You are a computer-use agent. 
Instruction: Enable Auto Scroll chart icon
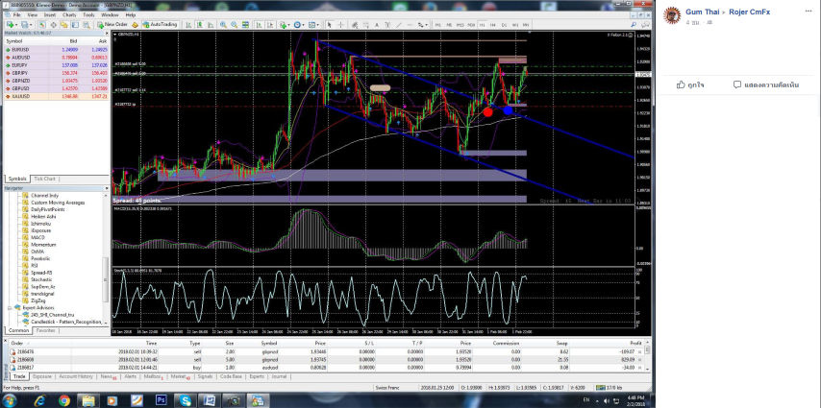pyautogui.click(x=259, y=24)
